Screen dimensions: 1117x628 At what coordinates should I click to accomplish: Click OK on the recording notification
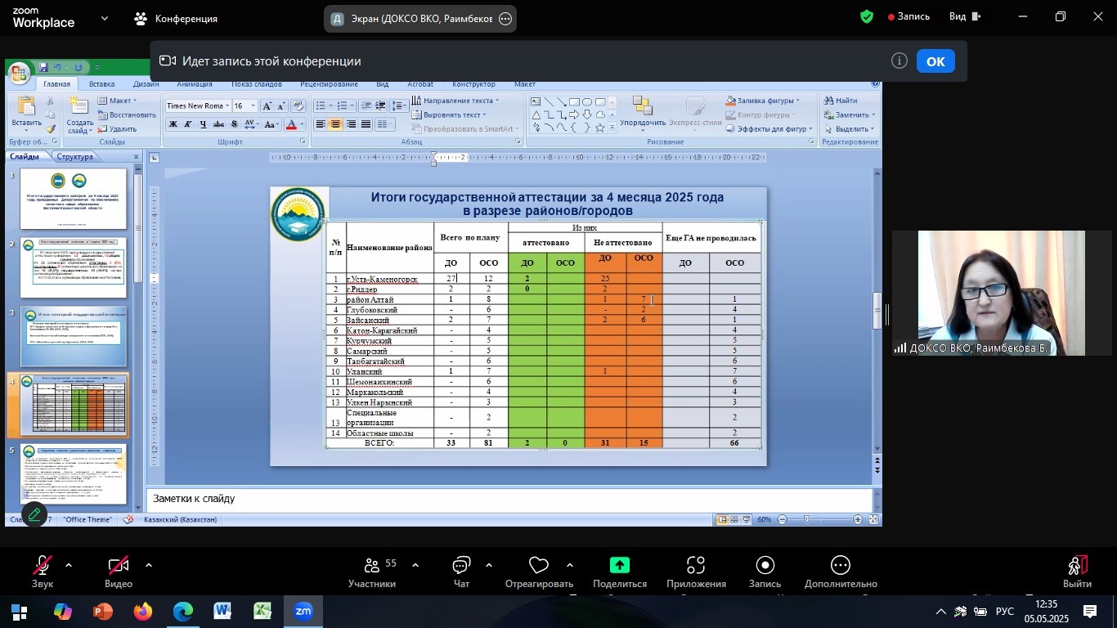pyautogui.click(x=935, y=61)
